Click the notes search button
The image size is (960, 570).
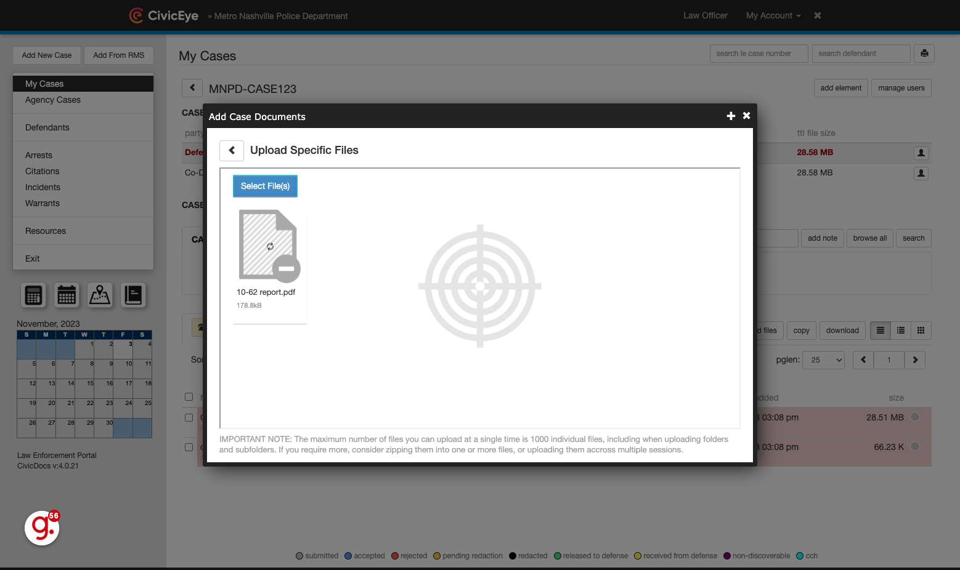coord(914,238)
